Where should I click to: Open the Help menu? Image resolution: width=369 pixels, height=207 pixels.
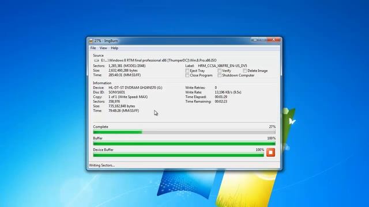pyautogui.click(x=115, y=48)
